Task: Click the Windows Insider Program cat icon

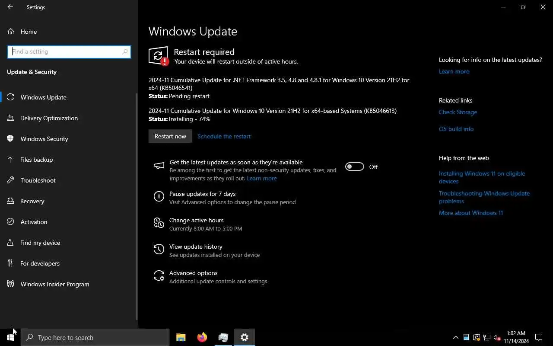Action: [x=10, y=284]
